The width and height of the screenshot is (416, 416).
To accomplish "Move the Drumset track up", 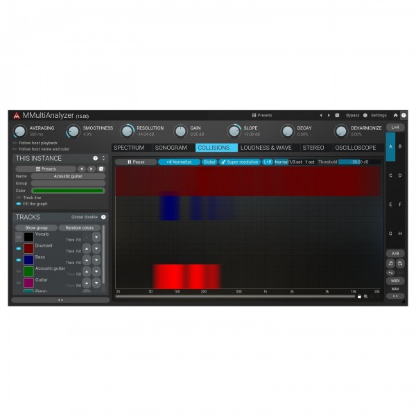I will tap(87, 249).
